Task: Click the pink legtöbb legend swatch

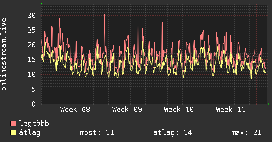Action: (x=13, y=123)
